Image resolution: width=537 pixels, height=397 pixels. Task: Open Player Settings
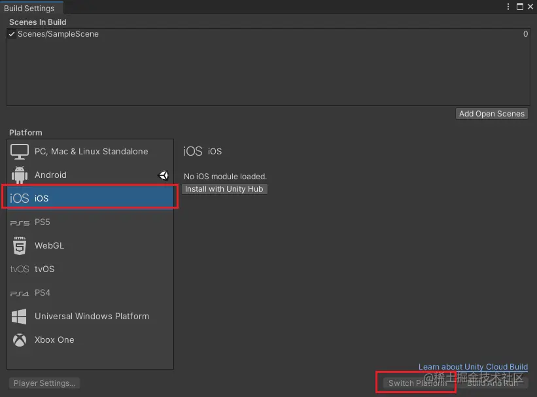click(44, 383)
